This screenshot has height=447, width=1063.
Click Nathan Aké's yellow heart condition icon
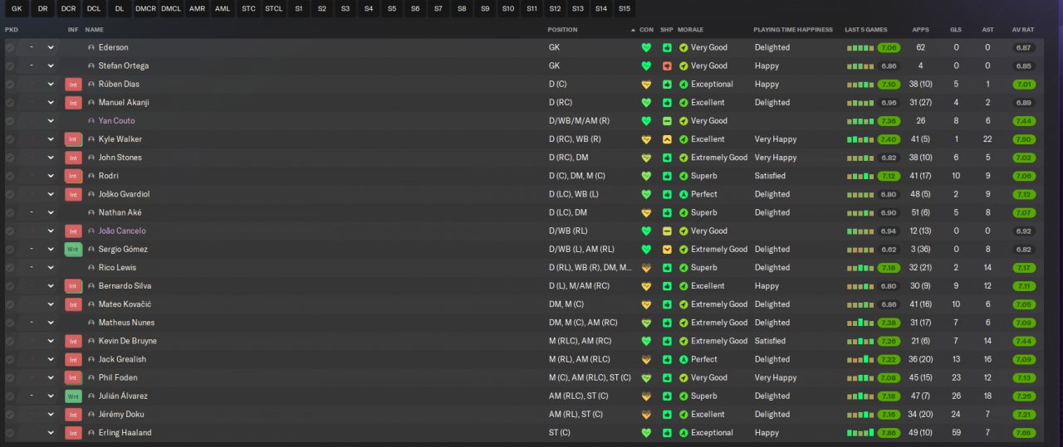pos(646,212)
